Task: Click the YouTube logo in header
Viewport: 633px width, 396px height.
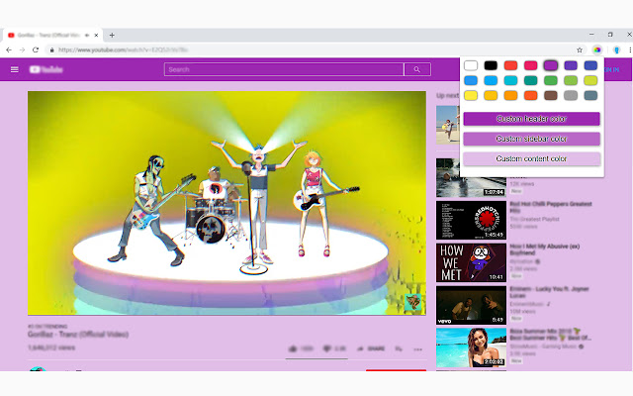Action: tap(46, 69)
